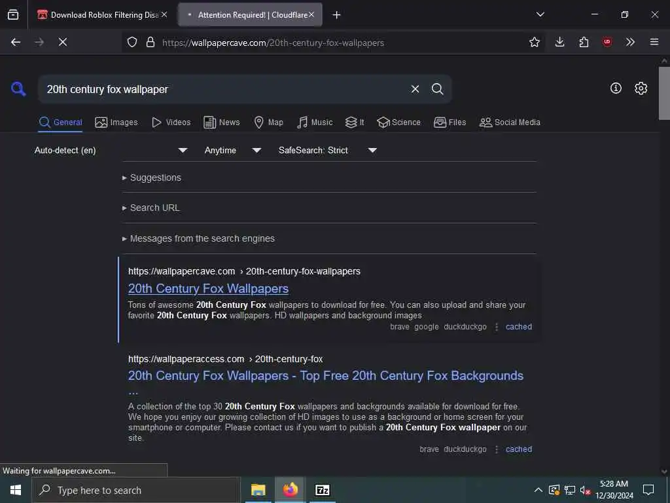Clear the search query with X
The image size is (670, 503).
[415, 89]
